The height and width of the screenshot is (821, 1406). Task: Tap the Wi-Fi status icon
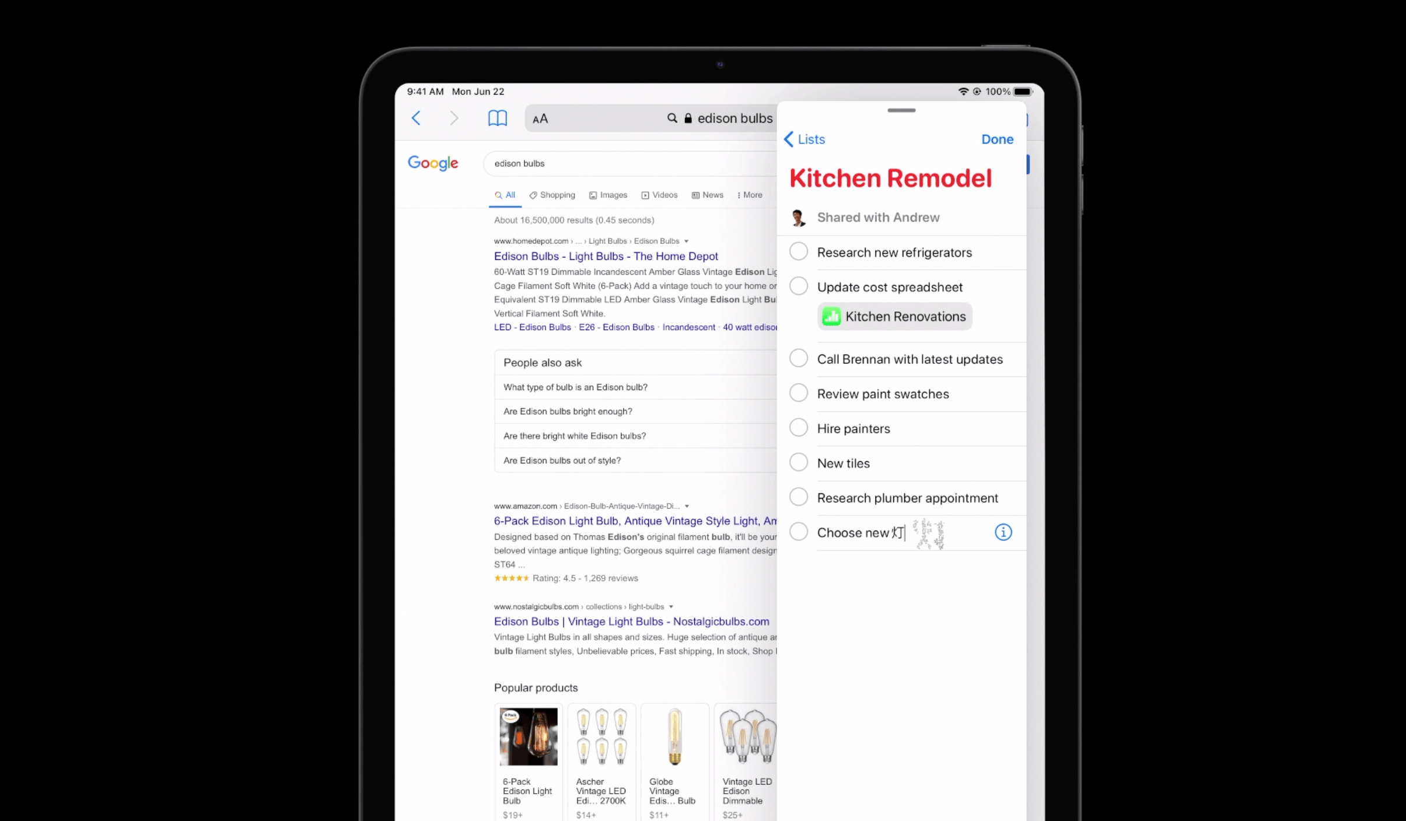click(x=963, y=92)
